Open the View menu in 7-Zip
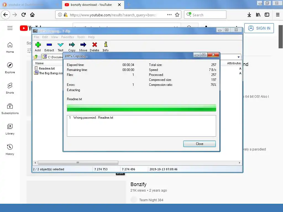The image size is (283, 212). (x=54, y=37)
